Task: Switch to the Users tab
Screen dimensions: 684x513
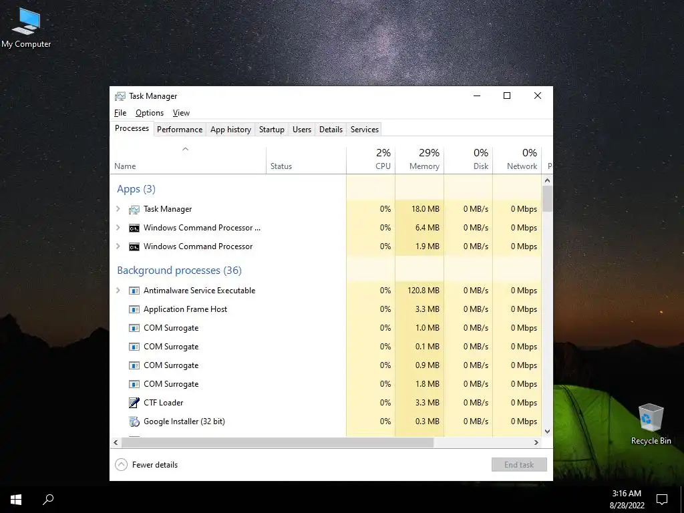Action: coord(302,130)
